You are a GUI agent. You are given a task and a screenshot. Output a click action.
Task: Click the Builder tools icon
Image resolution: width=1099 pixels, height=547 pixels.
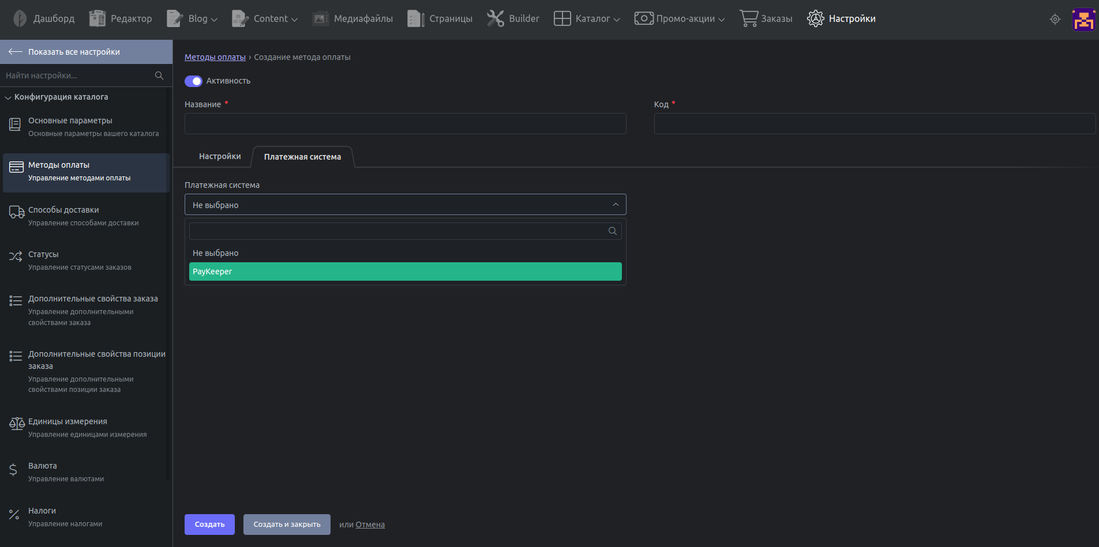point(495,18)
